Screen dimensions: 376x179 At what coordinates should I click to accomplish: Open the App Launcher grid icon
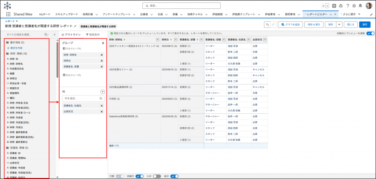click(x=8, y=14)
